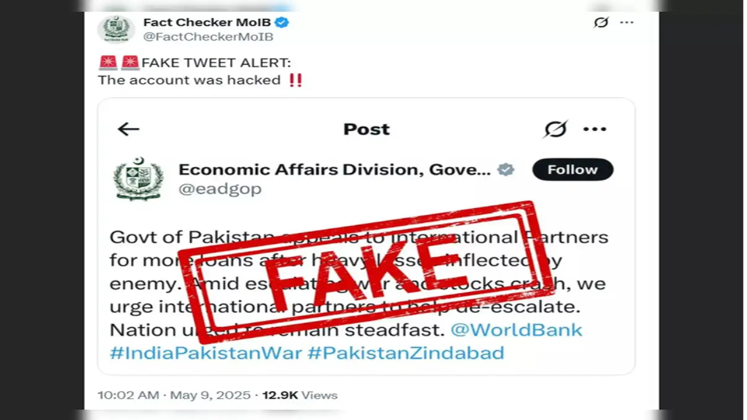Click the Grok slash icon on outer tweet
The image size is (747, 420).
(x=601, y=22)
